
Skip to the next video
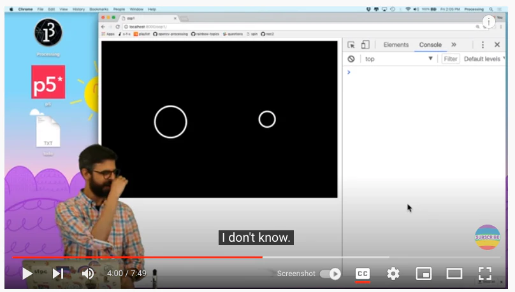58,274
